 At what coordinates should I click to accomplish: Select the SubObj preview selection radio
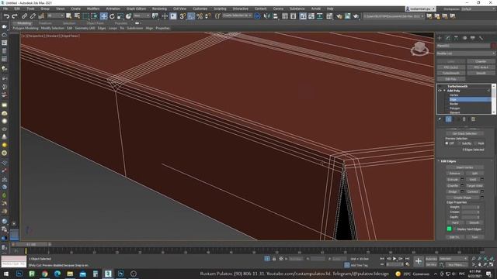coord(459,143)
